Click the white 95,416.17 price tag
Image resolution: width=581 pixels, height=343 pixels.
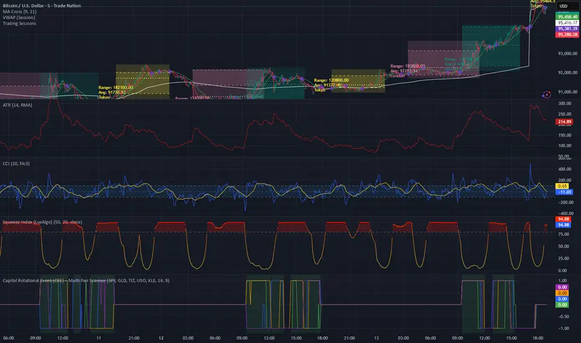pos(567,22)
